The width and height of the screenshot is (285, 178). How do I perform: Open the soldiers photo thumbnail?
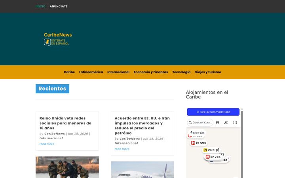[x=67, y=167]
